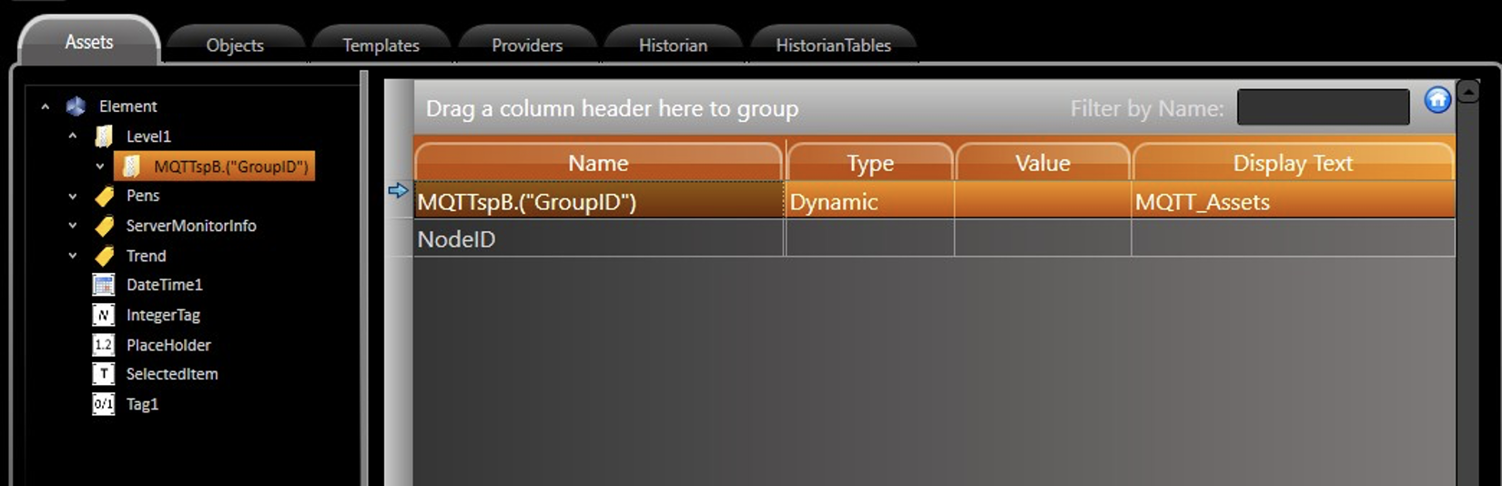Image resolution: width=1502 pixels, height=486 pixels.
Task: Expand the Pens tree node
Action: (x=73, y=196)
